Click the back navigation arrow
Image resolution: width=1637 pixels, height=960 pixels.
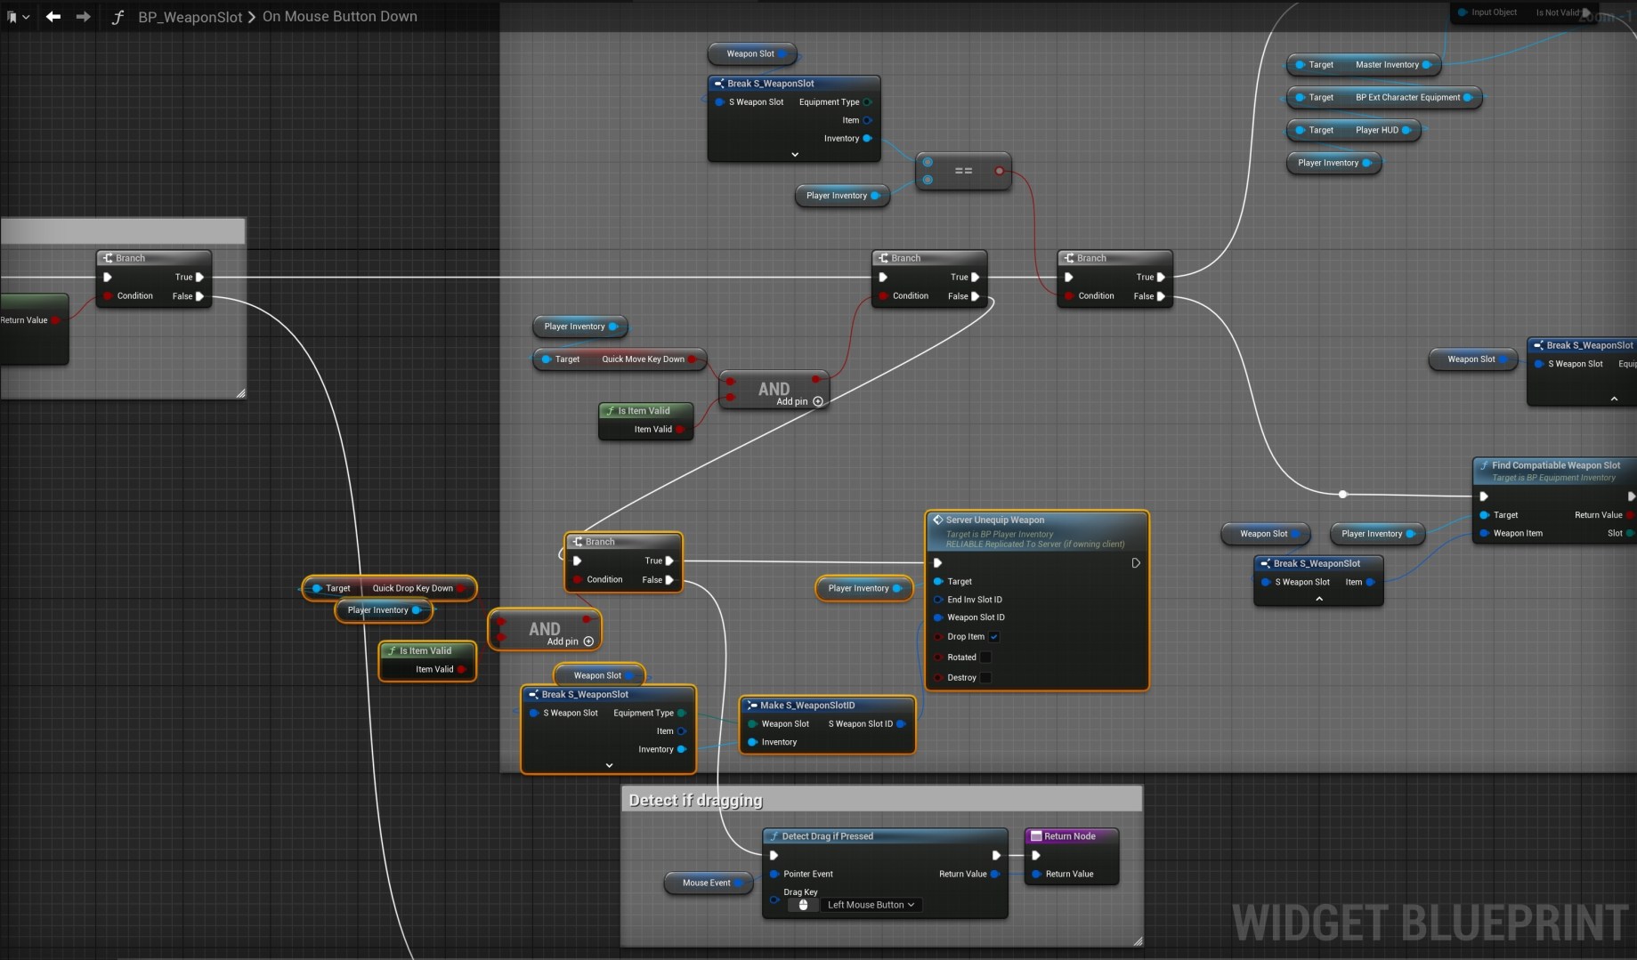53,17
